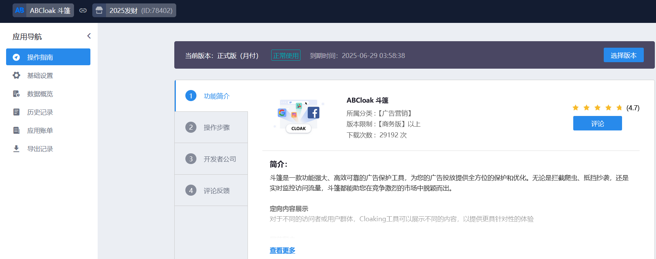
Task: Select the 功能简介 step tab
Action: click(211, 96)
